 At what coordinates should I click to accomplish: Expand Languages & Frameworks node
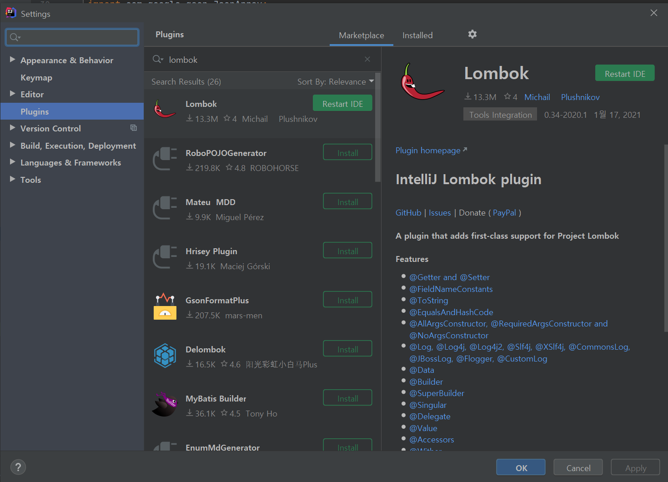tap(12, 162)
